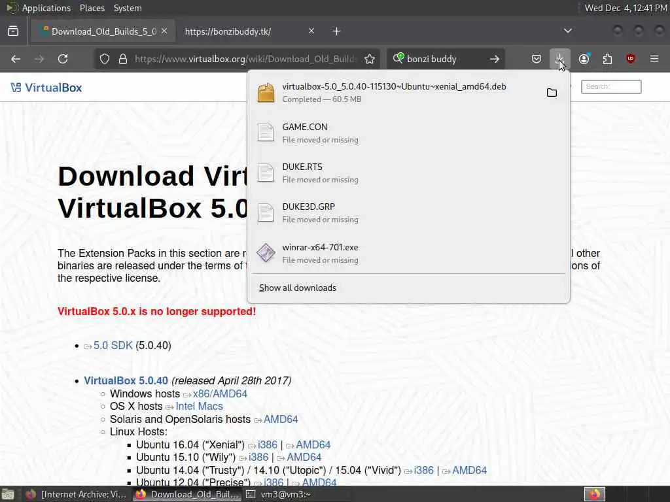Open the search engine magnifier icon
The width and height of the screenshot is (670, 502).
click(x=398, y=58)
